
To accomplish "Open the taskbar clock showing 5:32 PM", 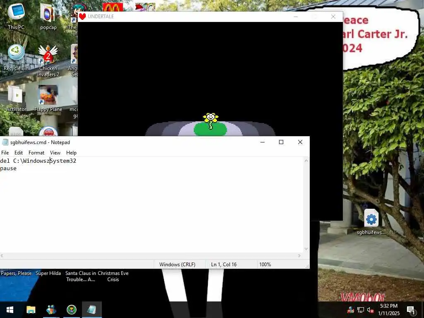I will pyautogui.click(x=388, y=310).
